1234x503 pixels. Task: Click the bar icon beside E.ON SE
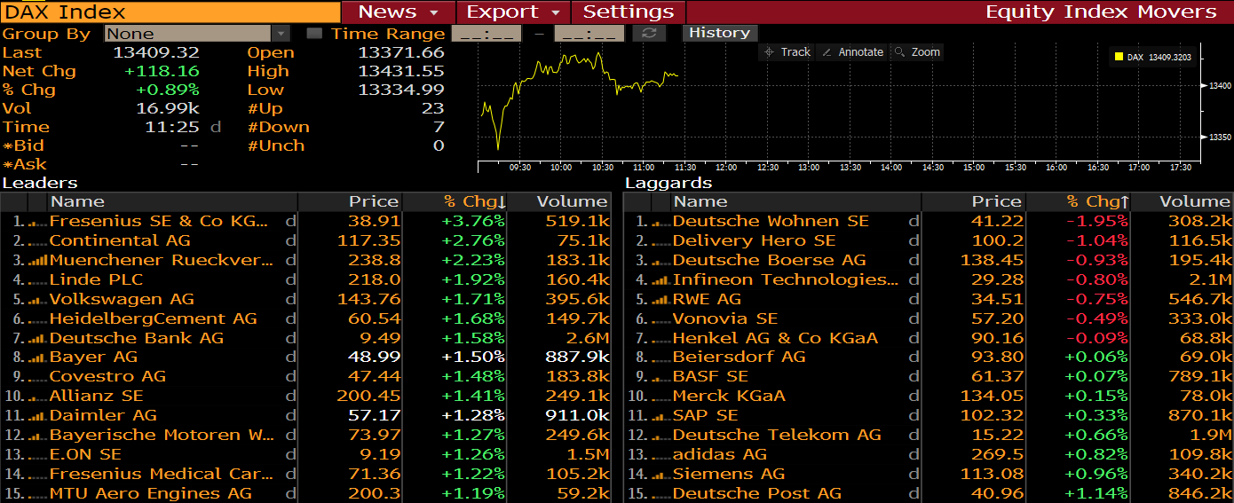coord(38,455)
